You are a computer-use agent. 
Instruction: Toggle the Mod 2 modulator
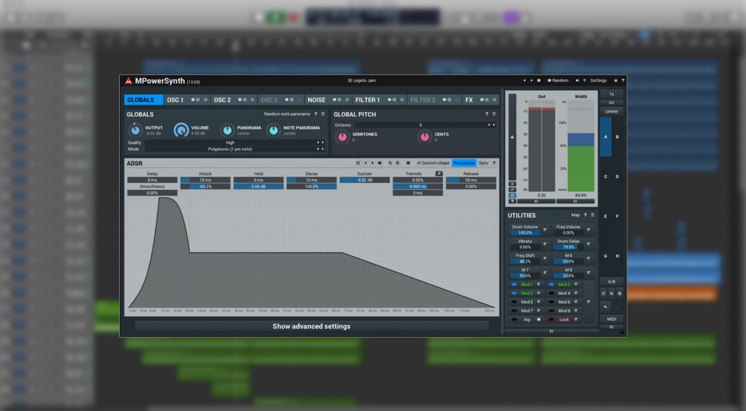(x=551, y=284)
